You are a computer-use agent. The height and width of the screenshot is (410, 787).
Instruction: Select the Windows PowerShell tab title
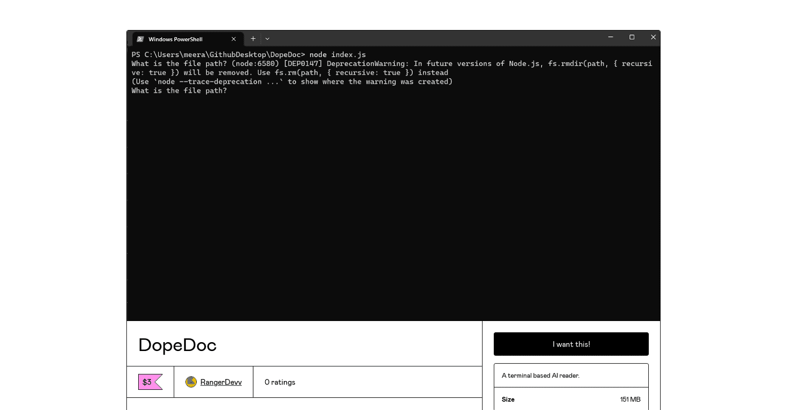176,39
